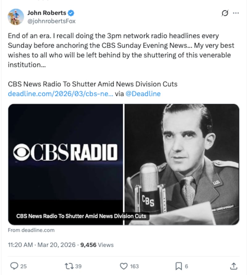Click the reply speech bubble icon
The height and width of the screenshot is (275, 247).
point(14,266)
